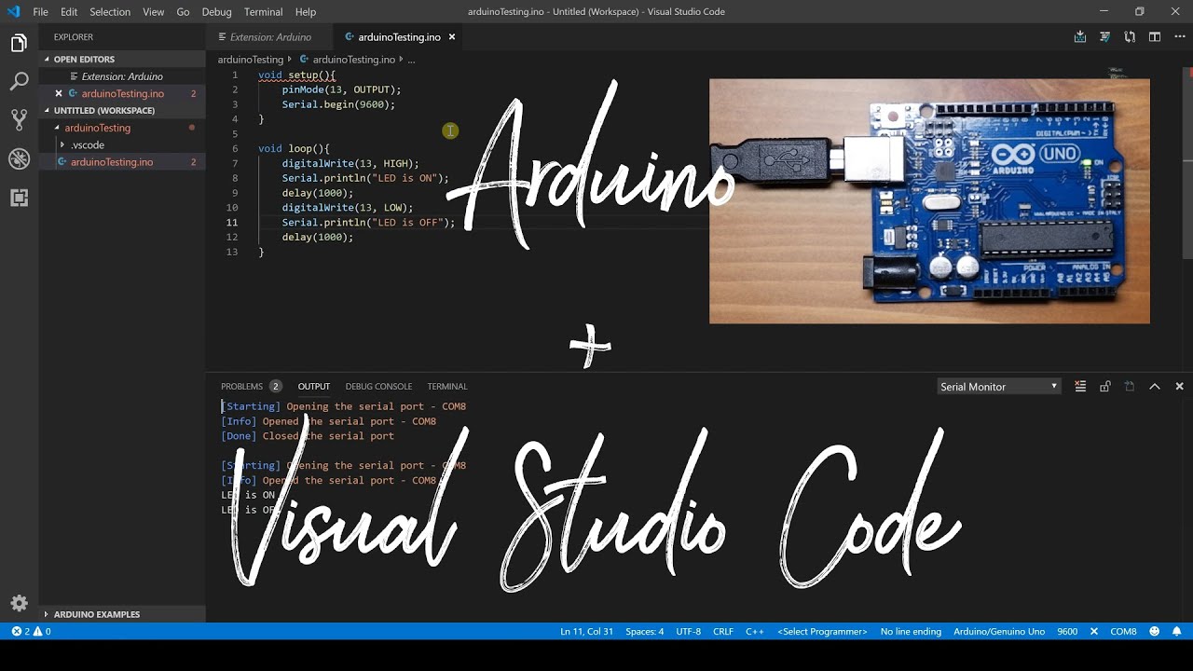Click the serial port plug icon in status bar

[x=1094, y=631]
